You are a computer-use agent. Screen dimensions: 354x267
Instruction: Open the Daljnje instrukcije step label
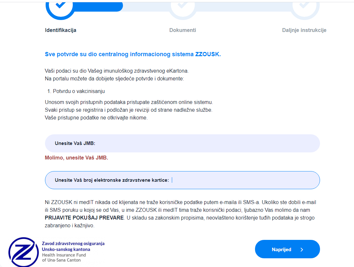304,30
